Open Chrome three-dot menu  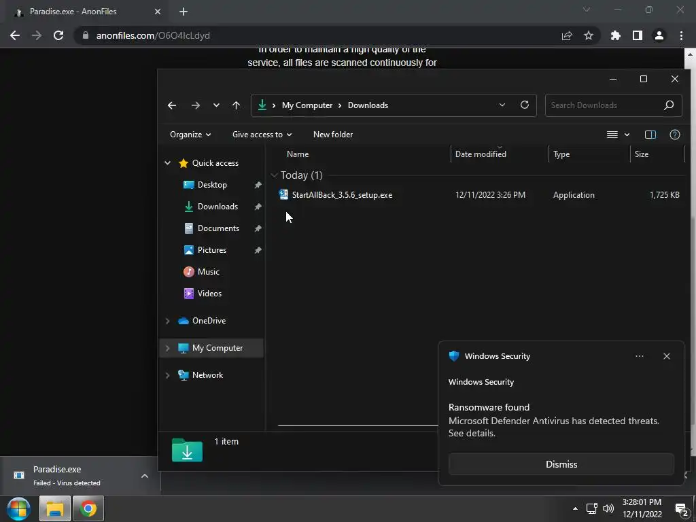coord(681,35)
